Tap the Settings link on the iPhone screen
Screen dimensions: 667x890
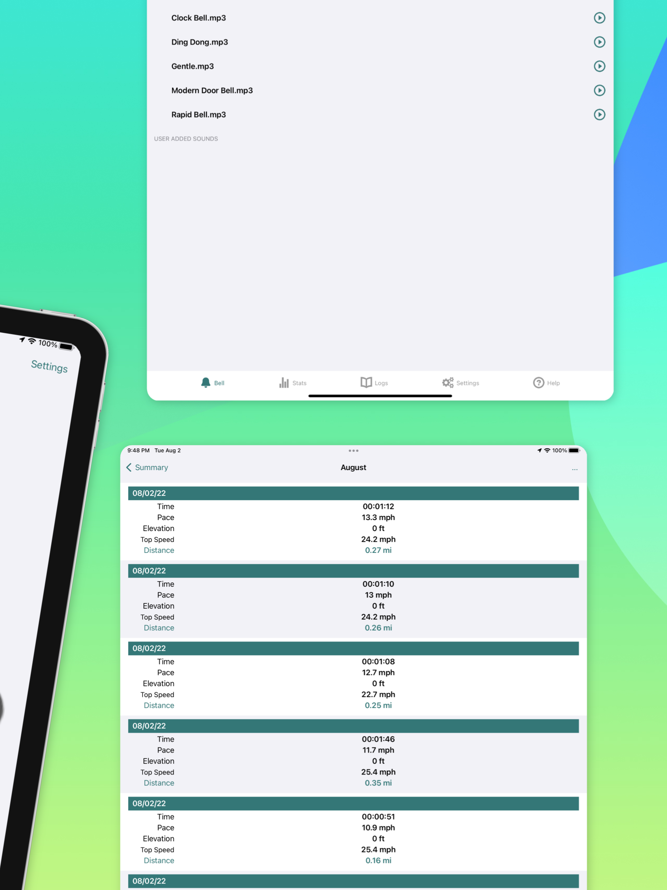pos(50,366)
